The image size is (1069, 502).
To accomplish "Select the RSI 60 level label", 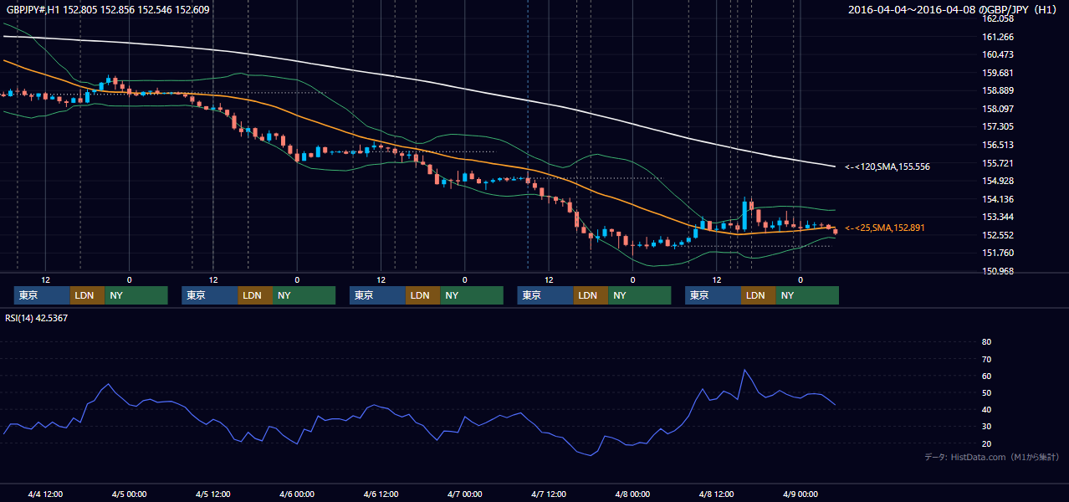I will pyautogui.click(x=986, y=376).
